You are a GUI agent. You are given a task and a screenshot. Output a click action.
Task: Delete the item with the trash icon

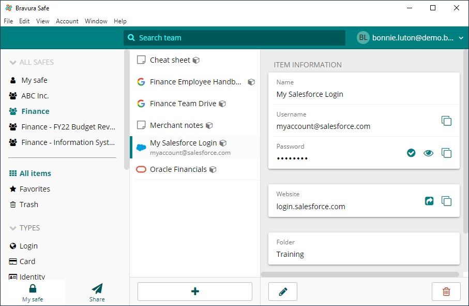tap(446, 291)
